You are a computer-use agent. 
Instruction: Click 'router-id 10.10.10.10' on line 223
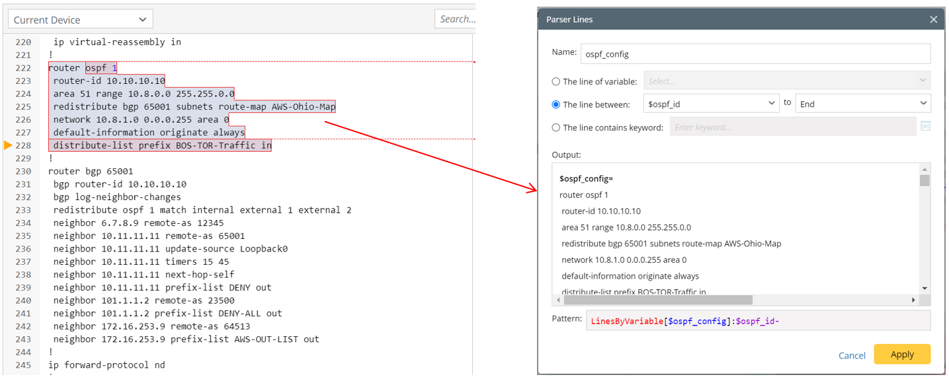(109, 81)
